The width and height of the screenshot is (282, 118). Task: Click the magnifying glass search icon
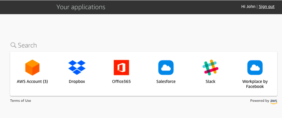tap(13, 45)
